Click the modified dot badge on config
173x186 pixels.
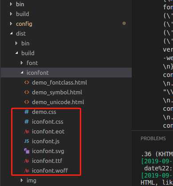(x=124, y=23)
